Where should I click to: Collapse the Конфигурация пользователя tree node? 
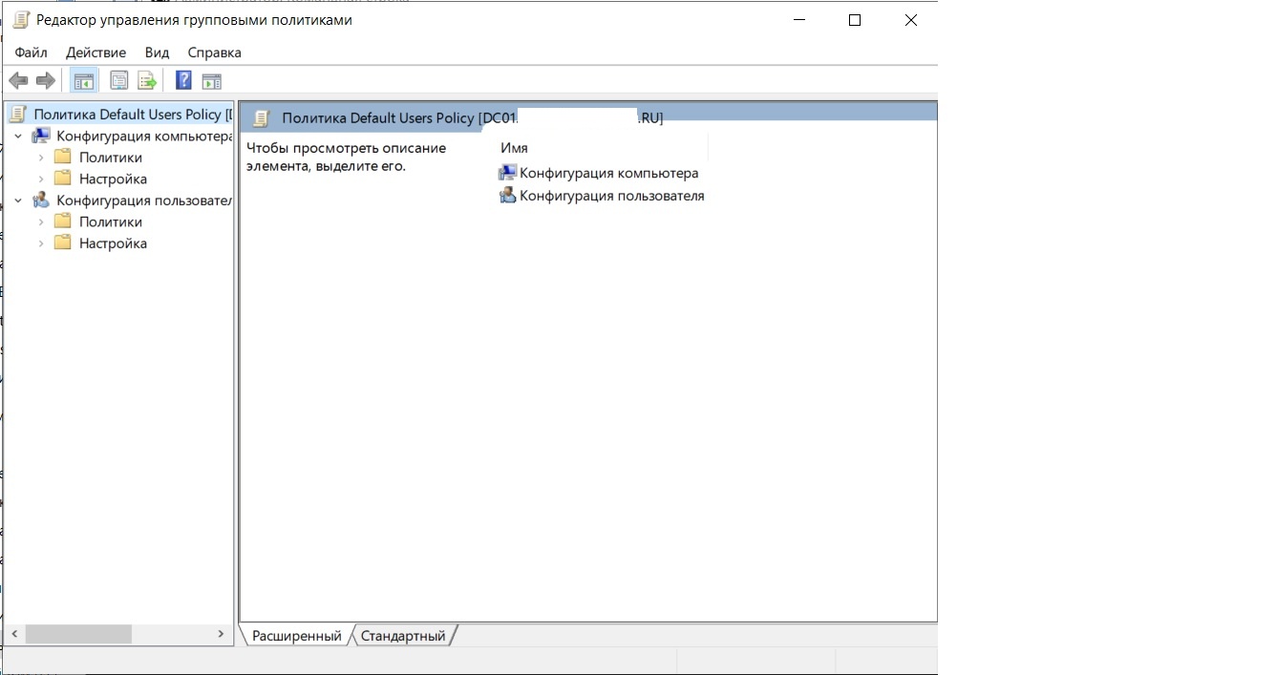(18, 200)
